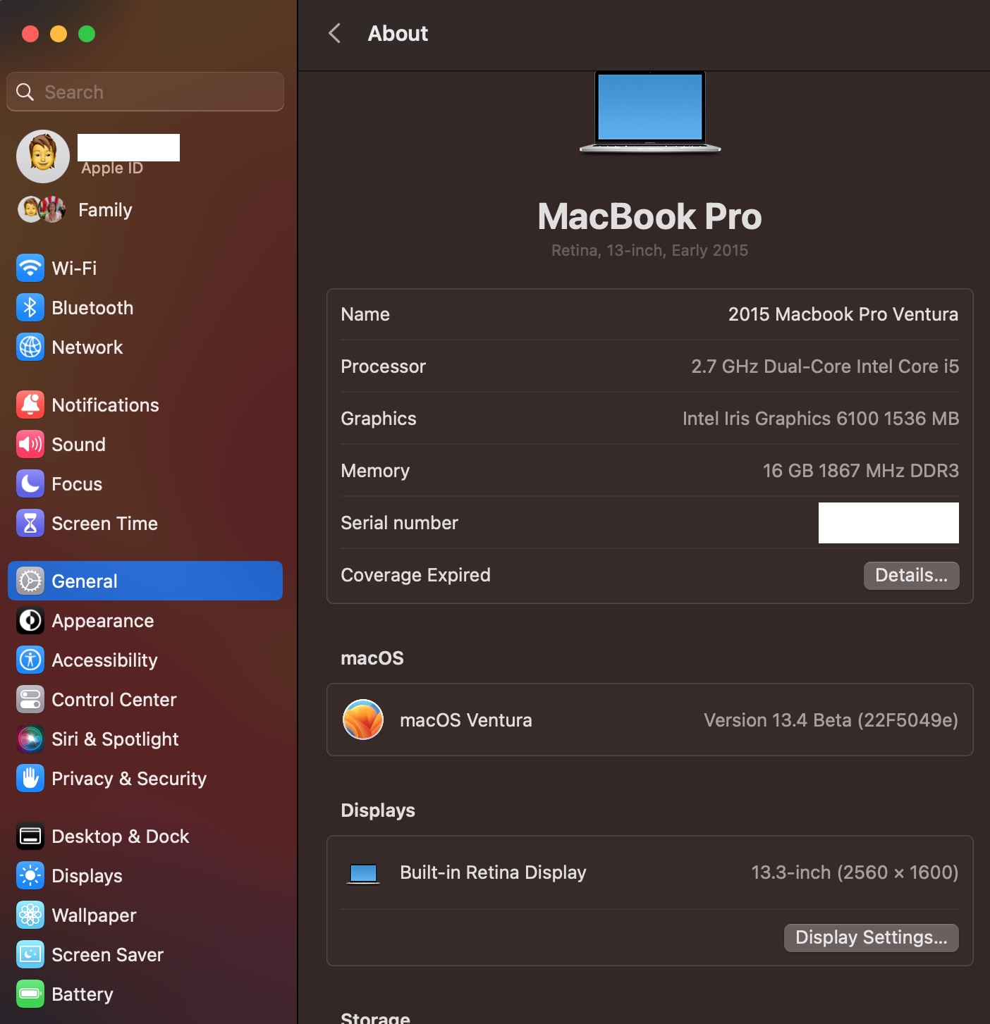Open the Family members icon
This screenshot has height=1024, width=990.
[x=42, y=209]
